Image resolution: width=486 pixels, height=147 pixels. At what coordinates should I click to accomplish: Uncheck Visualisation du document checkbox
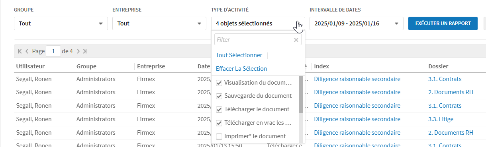click(219, 83)
